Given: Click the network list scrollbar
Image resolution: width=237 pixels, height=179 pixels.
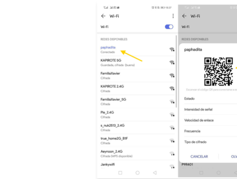Looking at the screenshot, I should pos(176,72).
